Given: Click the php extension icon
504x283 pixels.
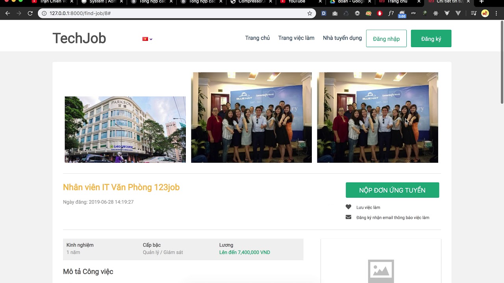Looking at the screenshot, I should pyautogui.click(x=413, y=13).
